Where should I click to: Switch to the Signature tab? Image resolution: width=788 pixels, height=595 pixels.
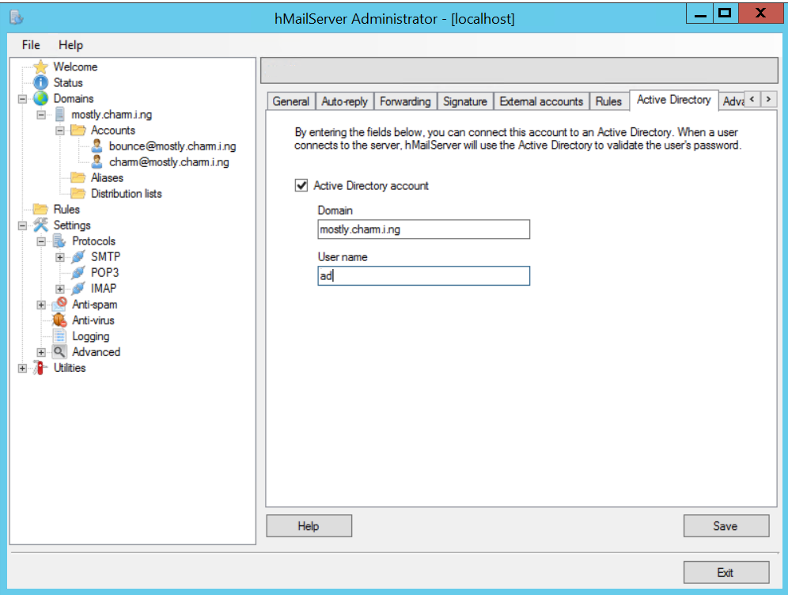point(465,101)
